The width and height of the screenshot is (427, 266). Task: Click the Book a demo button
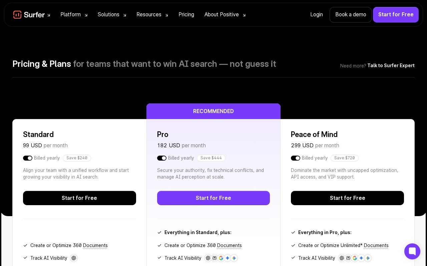[x=351, y=15]
